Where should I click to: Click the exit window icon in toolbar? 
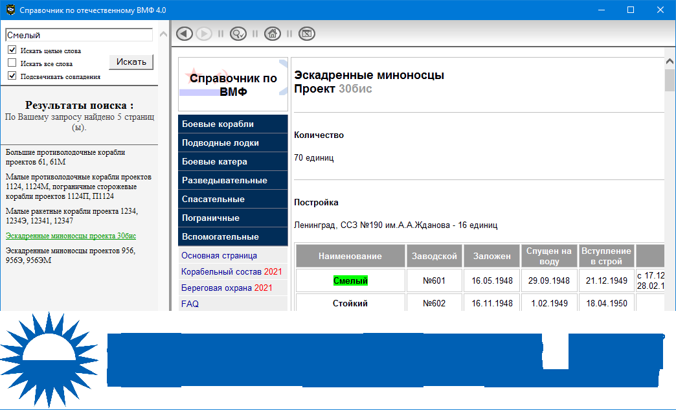pos(307,34)
